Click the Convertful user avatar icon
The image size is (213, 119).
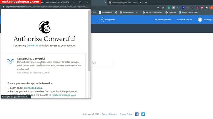point(200,20)
